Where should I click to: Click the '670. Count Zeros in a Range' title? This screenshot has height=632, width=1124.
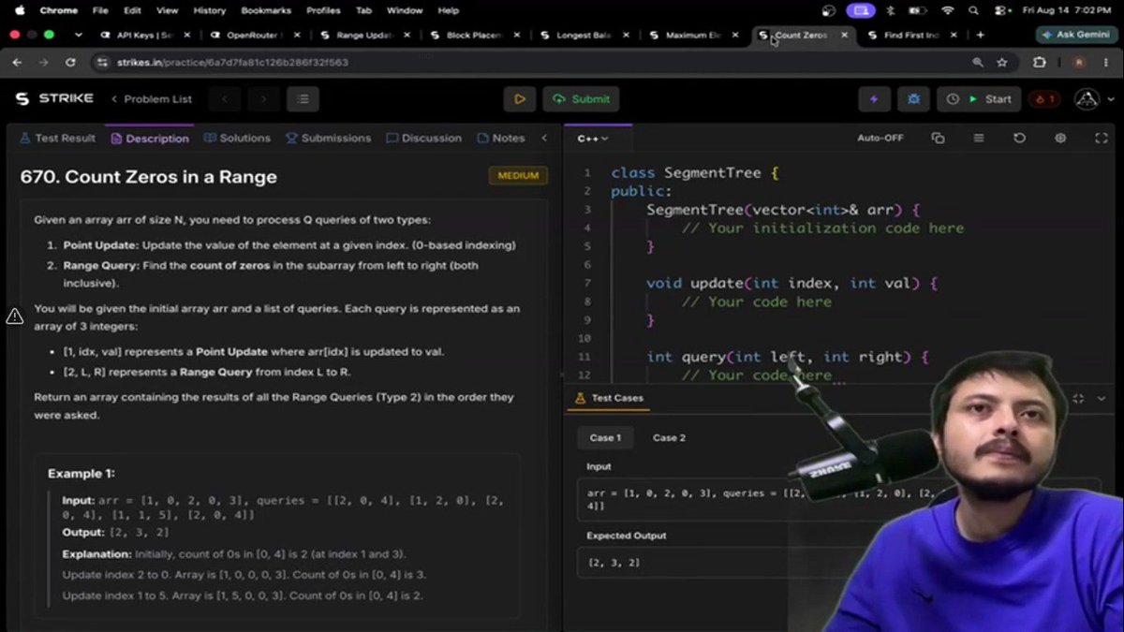pos(149,176)
